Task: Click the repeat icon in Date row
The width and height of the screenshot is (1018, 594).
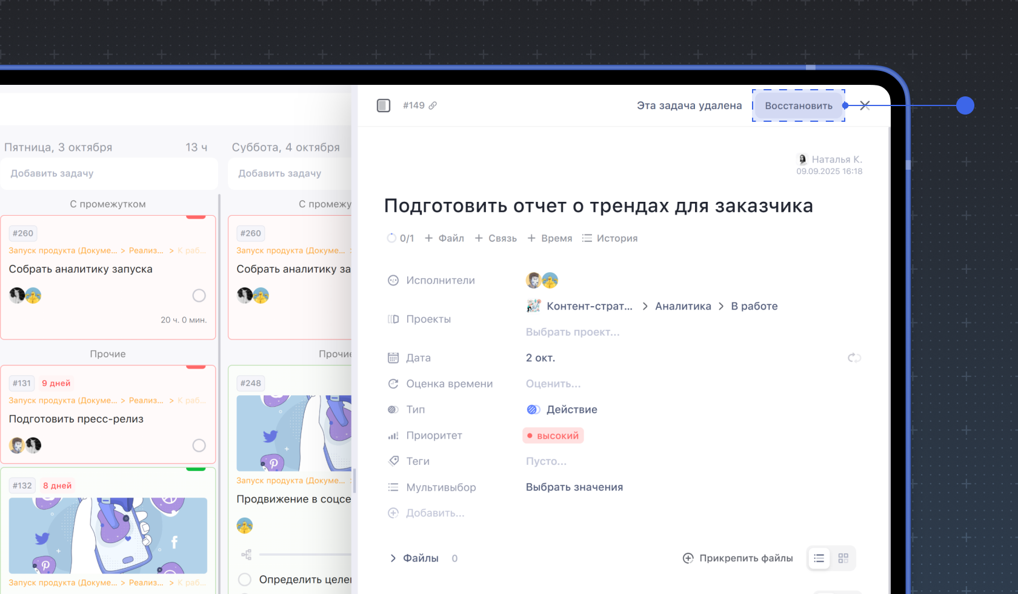Action: coord(854,358)
